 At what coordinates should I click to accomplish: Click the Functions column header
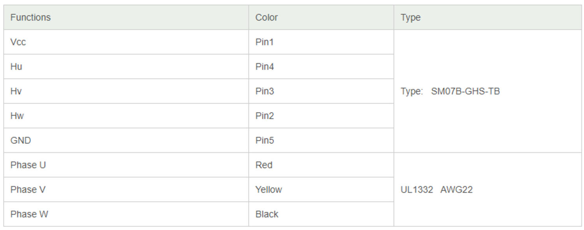click(x=30, y=17)
